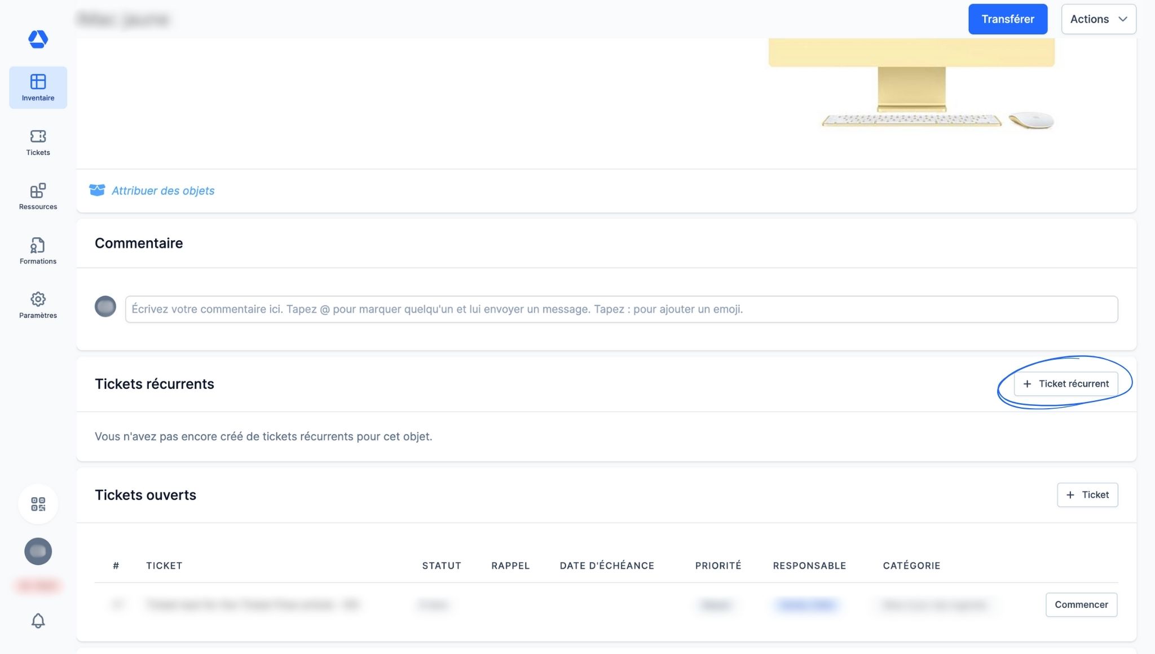Image resolution: width=1155 pixels, height=654 pixels.
Task: Click the app logo icon
Action: pyautogui.click(x=38, y=39)
